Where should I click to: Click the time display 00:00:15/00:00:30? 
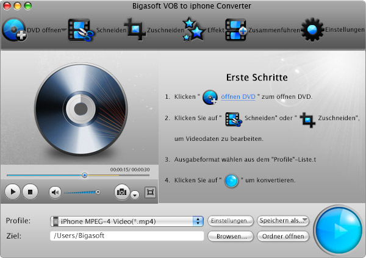click(130, 170)
